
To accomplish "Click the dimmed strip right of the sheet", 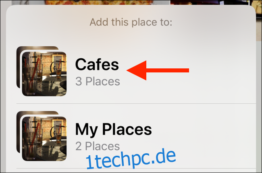I will point(259,107).
